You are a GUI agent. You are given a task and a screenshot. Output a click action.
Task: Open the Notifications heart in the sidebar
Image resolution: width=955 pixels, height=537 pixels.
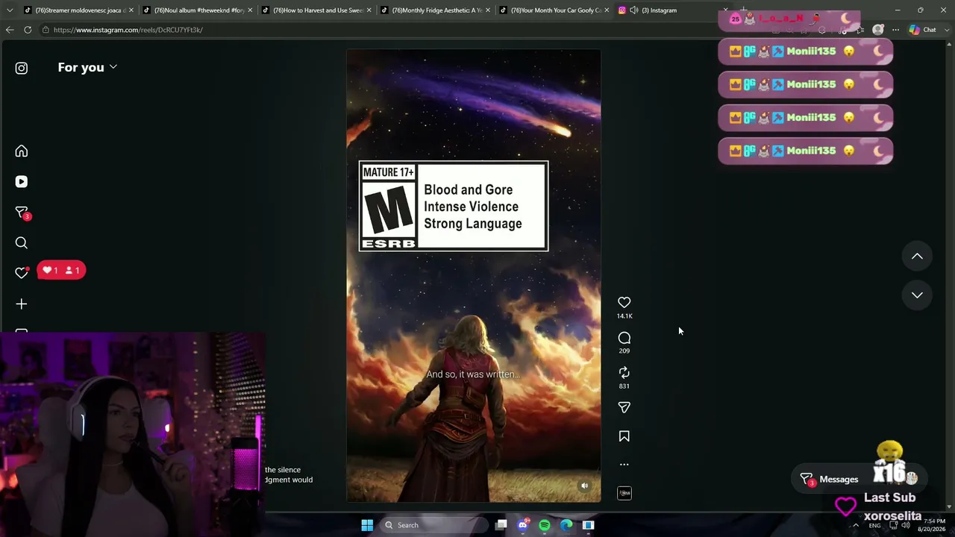point(22,273)
